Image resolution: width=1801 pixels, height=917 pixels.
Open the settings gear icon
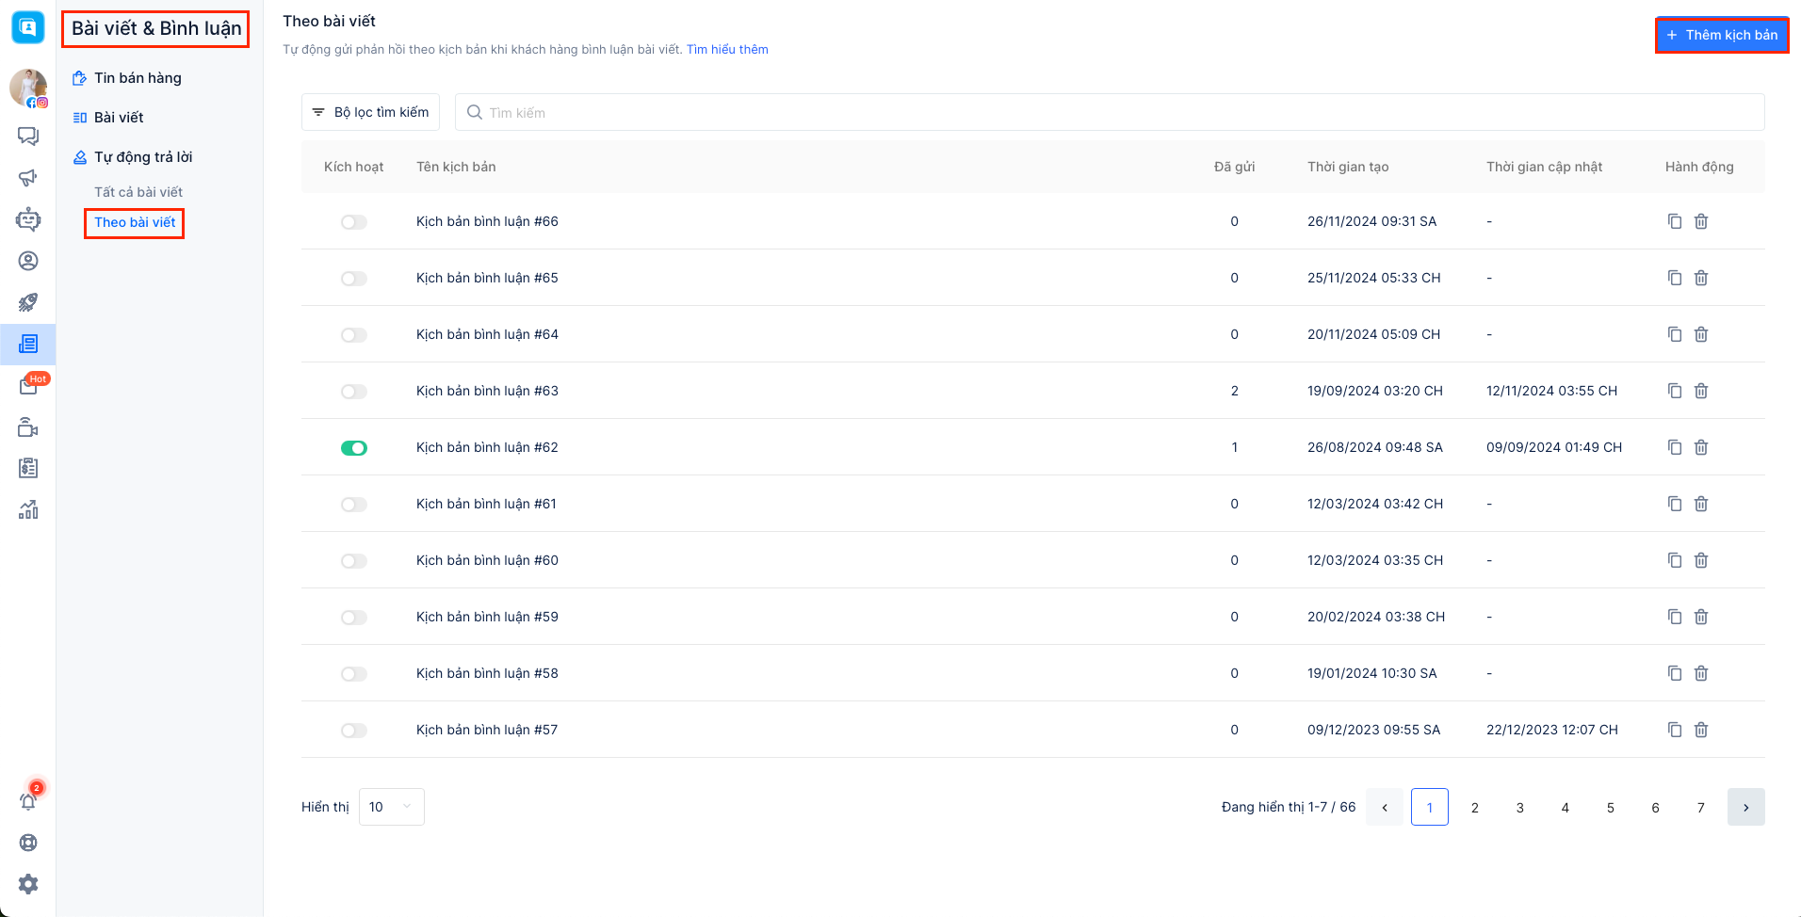coord(28,884)
